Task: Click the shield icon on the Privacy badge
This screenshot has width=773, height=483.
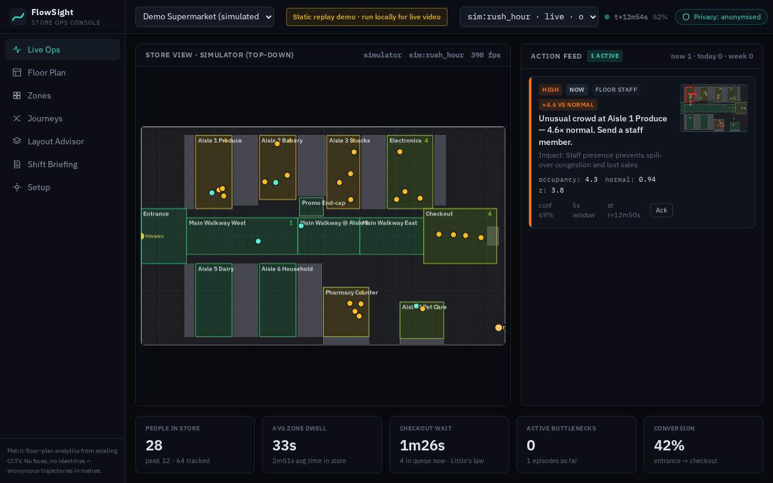Action: point(686,17)
